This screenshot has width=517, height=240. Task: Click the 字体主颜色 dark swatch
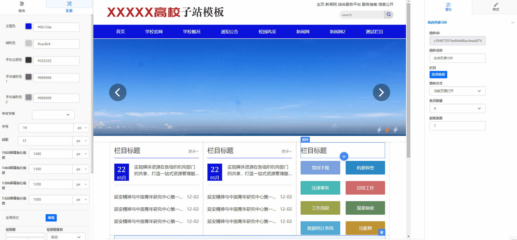click(29, 60)
